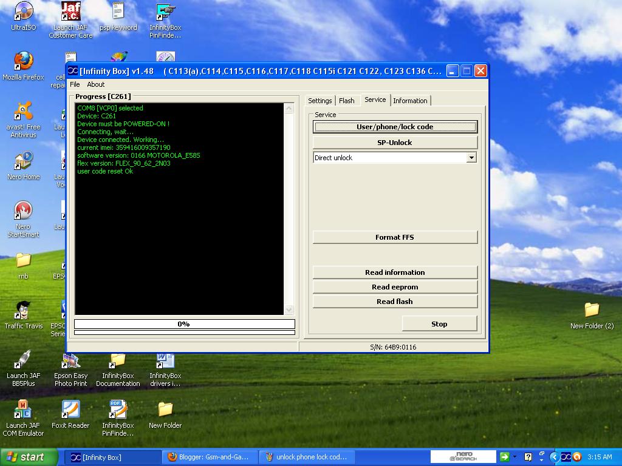The width and height of the screenshot is (622, 466).
Task: Click the Format FFS button
Action: tap(395, 237)
